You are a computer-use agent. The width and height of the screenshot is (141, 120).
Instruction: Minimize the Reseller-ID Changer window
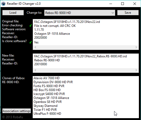pos(111,4)
